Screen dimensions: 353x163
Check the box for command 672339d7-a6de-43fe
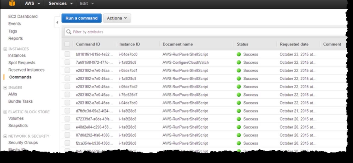(x=67, y=119)
